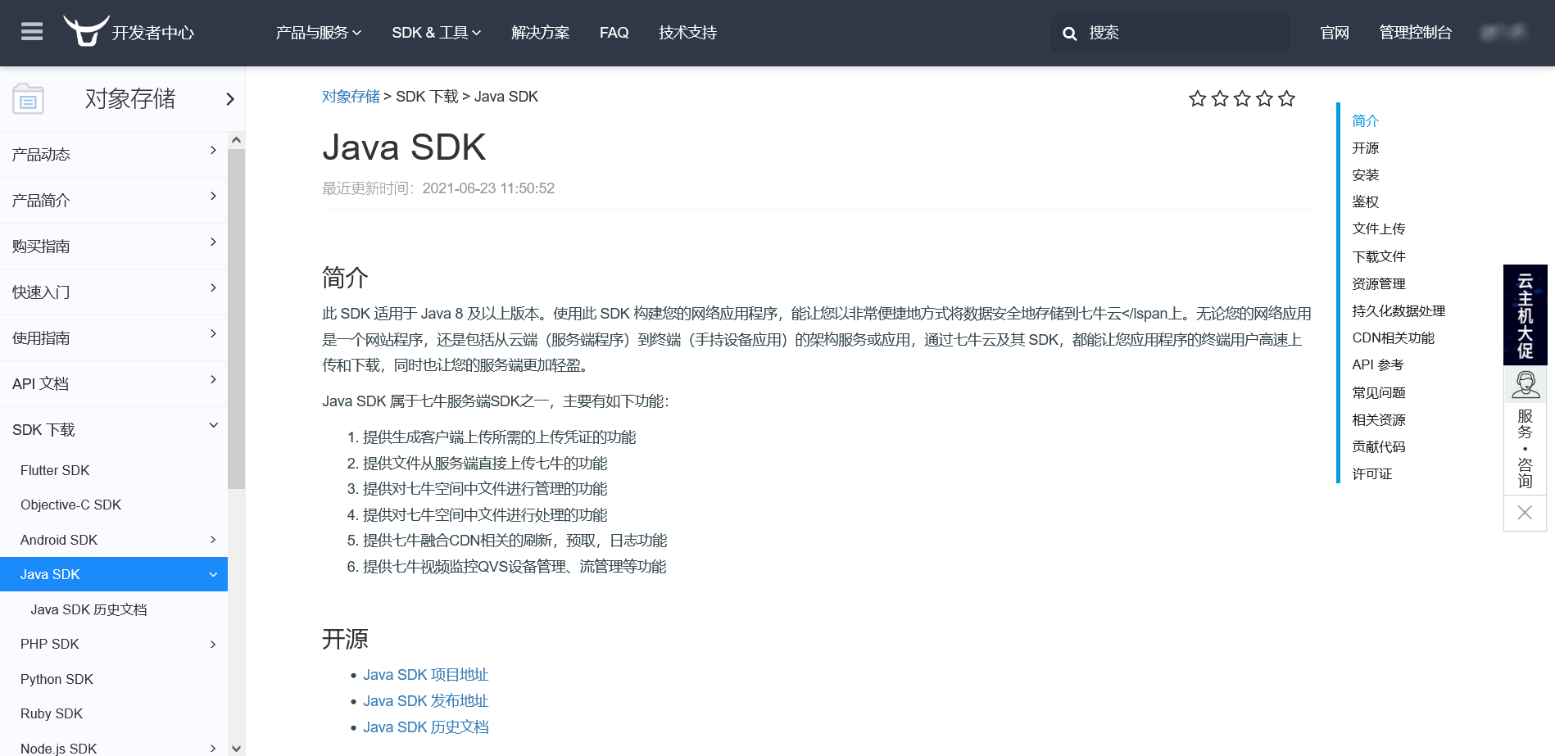Open the 云主机大促 promotion banner

tap(1526, 315)
